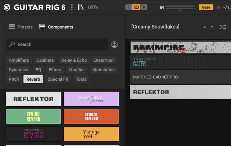Filter by Filters category
This screenshot has height=146, width=231.
55,70
